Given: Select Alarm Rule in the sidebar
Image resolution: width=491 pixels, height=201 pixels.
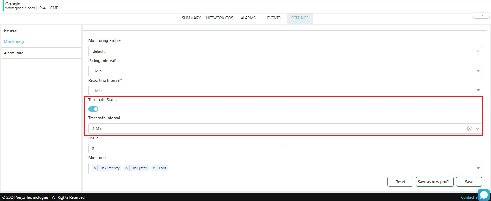Looking at the screenshot, I should (14, 53).
